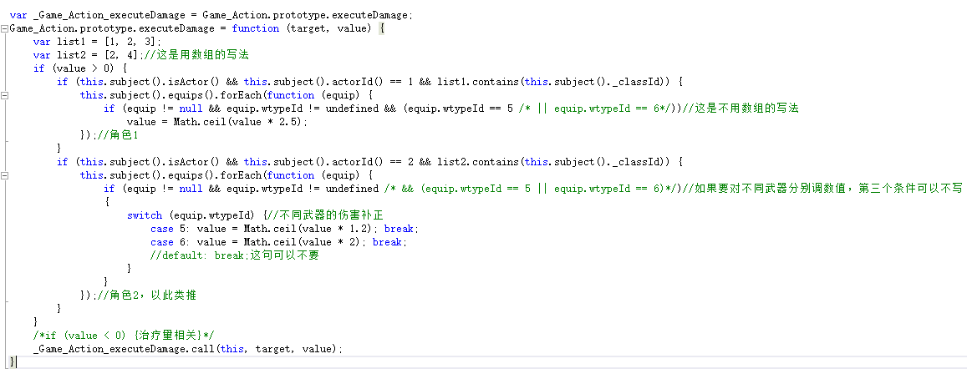Click 'list1.contains' call
The height and width of the screenshot is (379, 967).
tap(477, 82)
